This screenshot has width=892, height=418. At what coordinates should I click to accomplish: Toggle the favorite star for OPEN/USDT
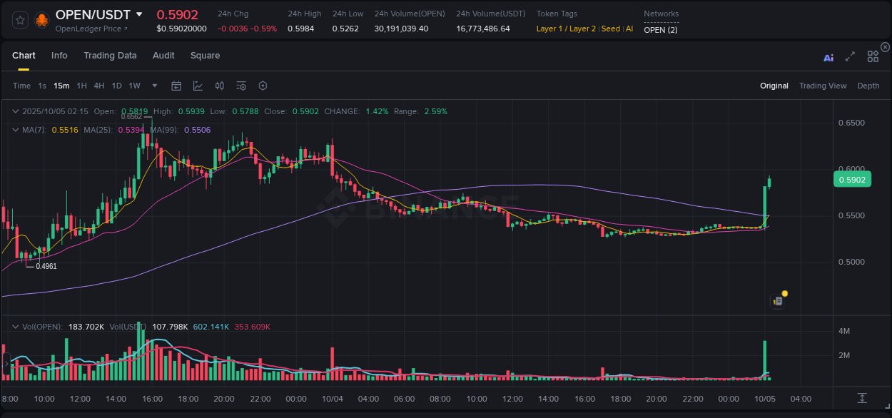coord(19,19)
